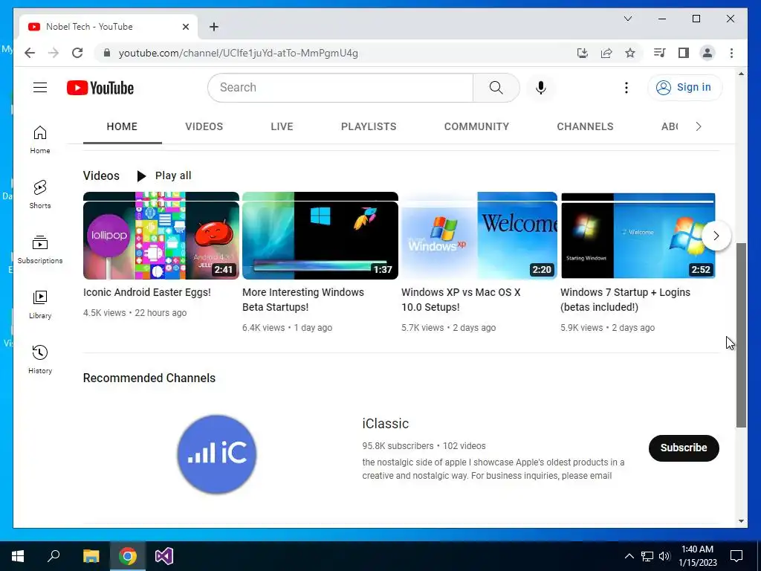Click the YouTube logo

100,88
